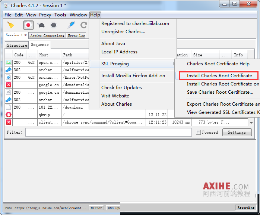The width and height of the screenshot is (260, 215).
Task: Click the JS file icon of google.cn row
Action: (x=9, y=92)
